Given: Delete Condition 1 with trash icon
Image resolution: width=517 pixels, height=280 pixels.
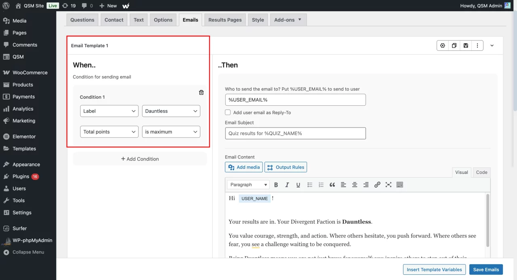Looking at the screenshot, I should tap(201, 92).
